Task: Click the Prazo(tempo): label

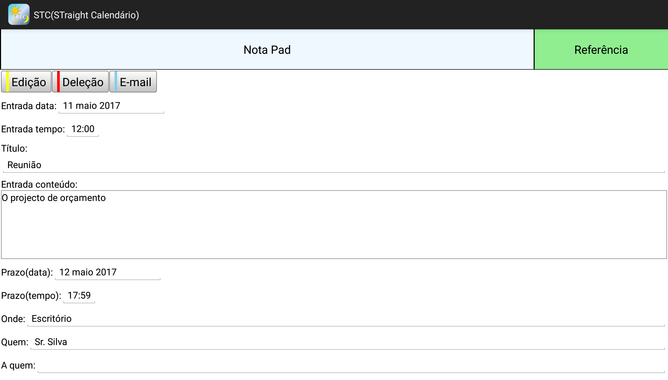Action: (x=31, y=296)
